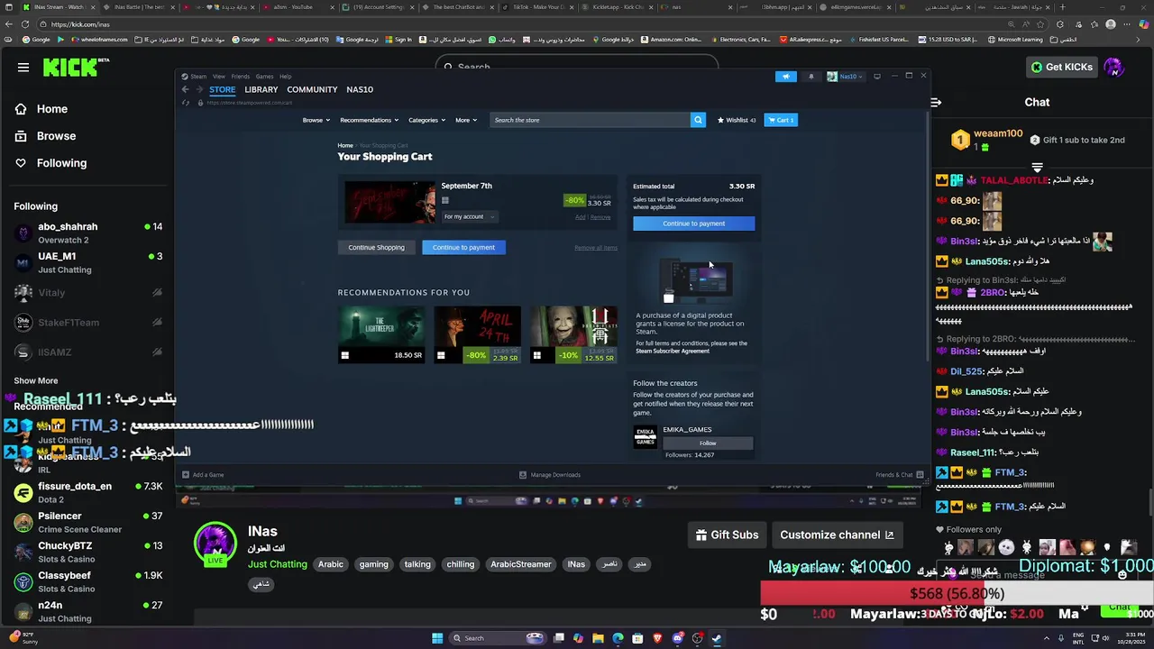The image size is (1154, 649).
Task: Click Gift Subs button
Action: point(727,535)
